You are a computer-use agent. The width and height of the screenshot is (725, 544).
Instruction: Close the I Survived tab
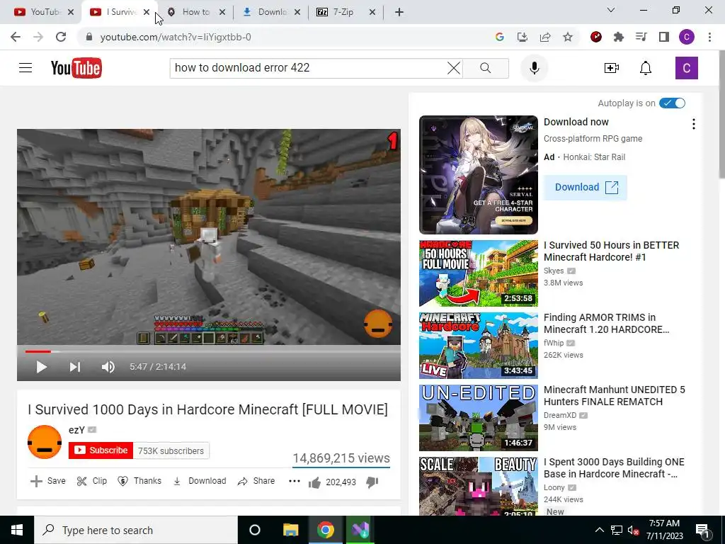147,12
